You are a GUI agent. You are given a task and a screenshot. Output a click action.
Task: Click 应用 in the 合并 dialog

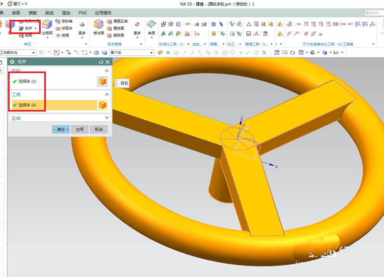(x=80, y=129)
